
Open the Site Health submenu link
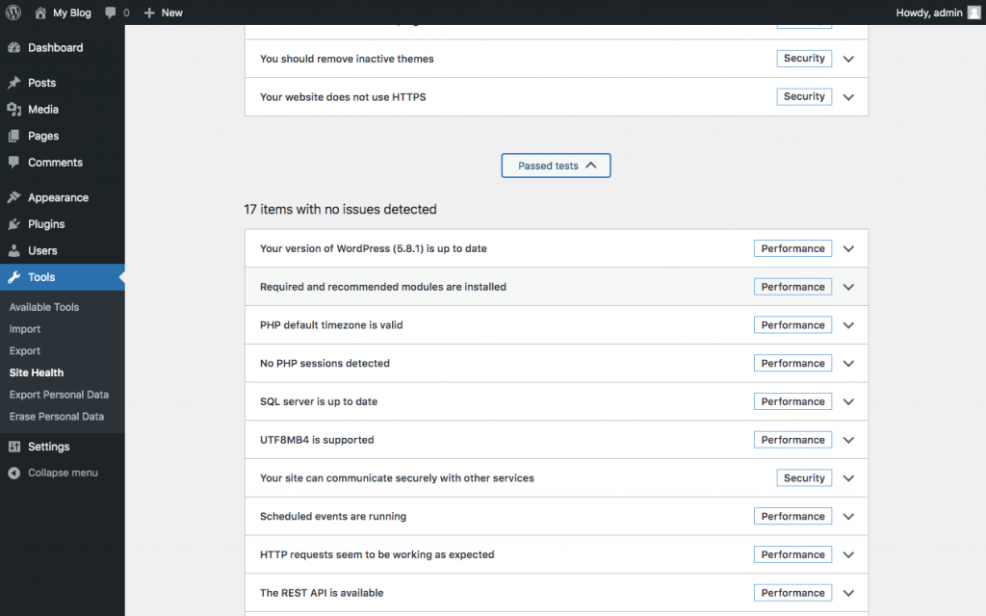pyautogui.click(x=37, y=372)
